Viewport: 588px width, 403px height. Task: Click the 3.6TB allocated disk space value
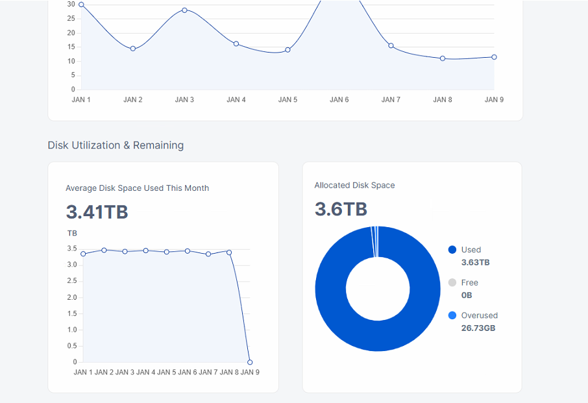point(341,210)
